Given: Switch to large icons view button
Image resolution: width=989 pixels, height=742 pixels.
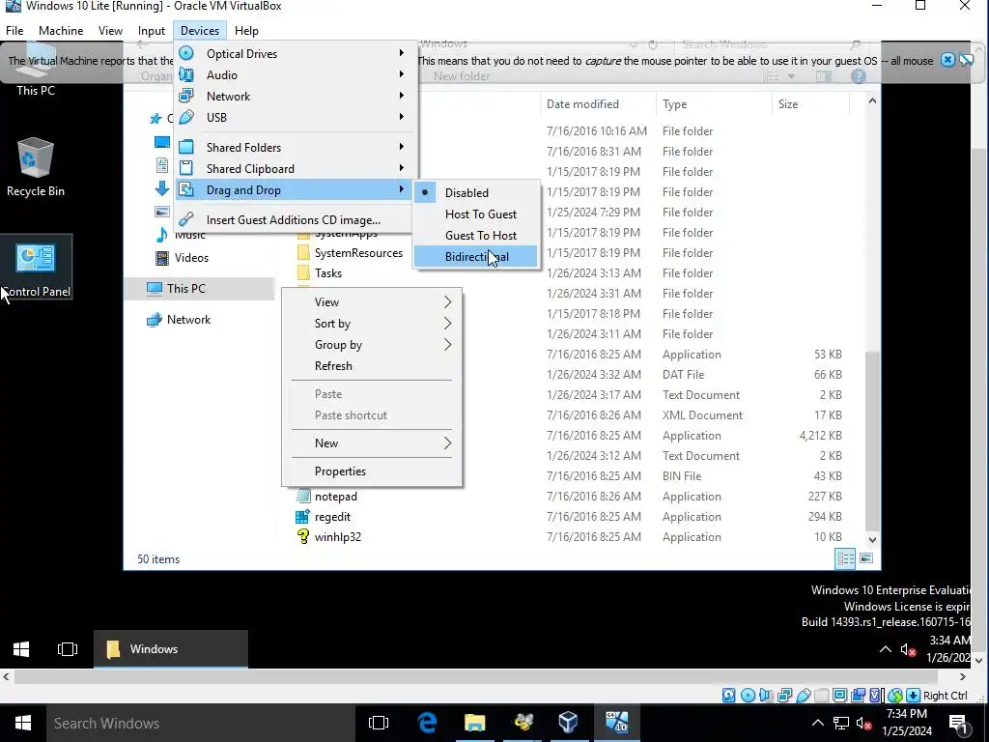Looking at the screenshot, I should click(866, 558).
